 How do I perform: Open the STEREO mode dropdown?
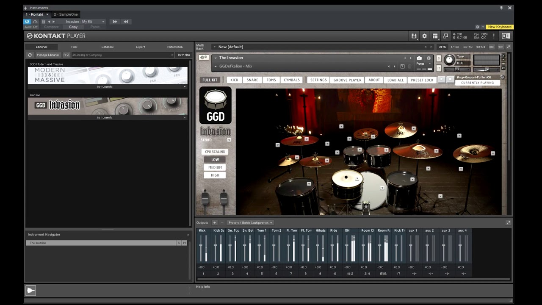click(x=229, y=140)
